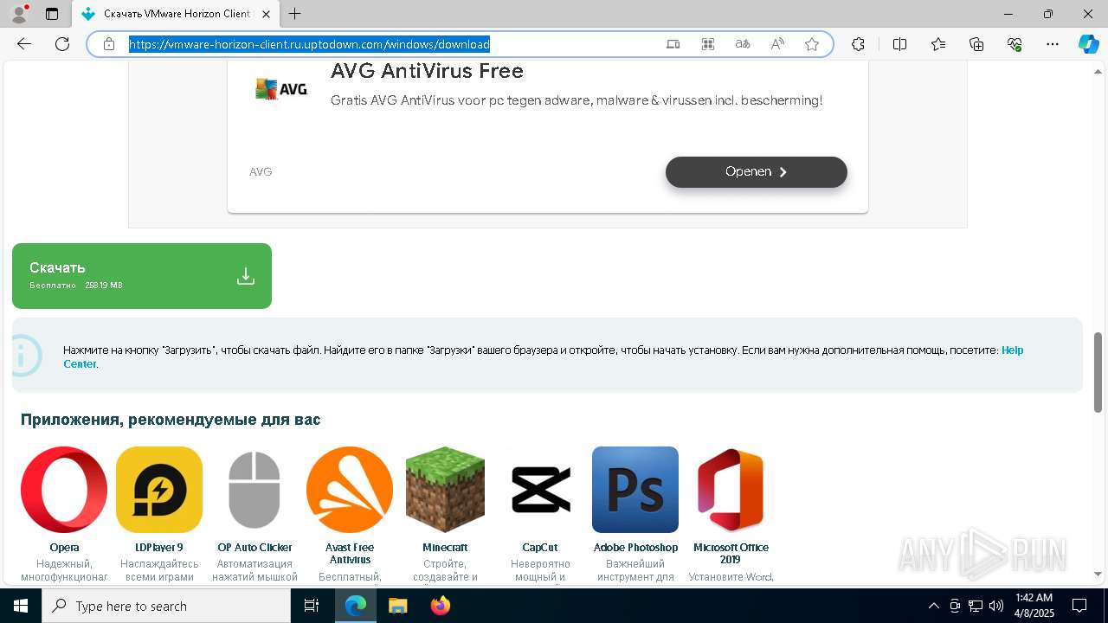Open the notification center icon
This screenshot has width=1108, height=623.
pos(1079,606)
